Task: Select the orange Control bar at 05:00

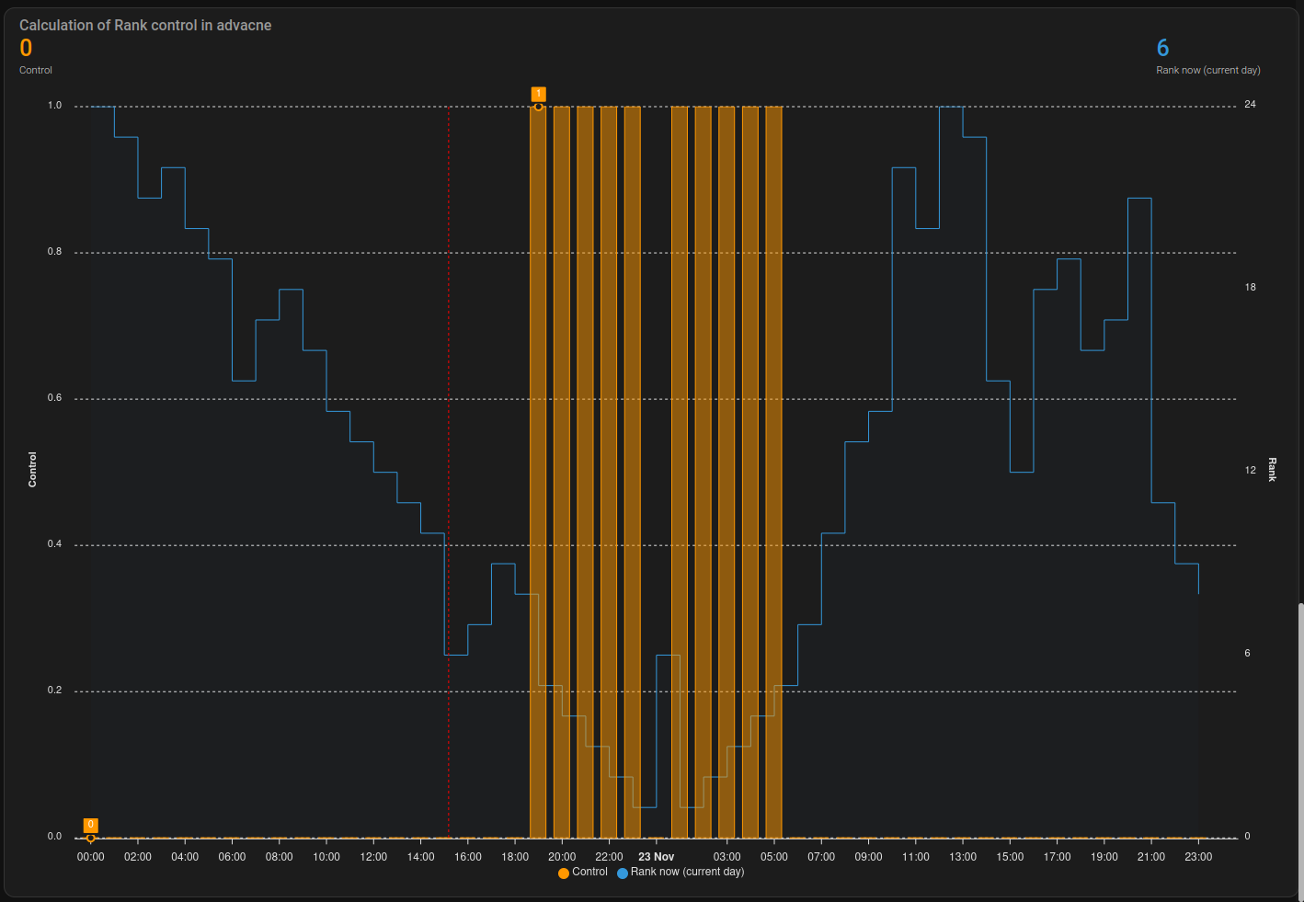Action: pyautogui.click(x=773, y=460)
